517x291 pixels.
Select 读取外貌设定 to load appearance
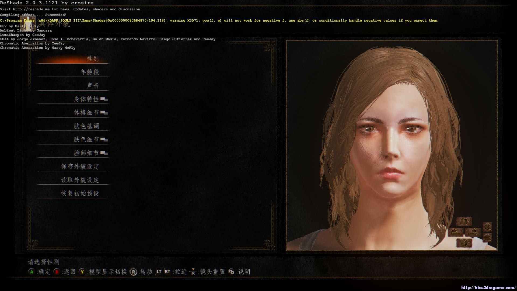(73, 180)
